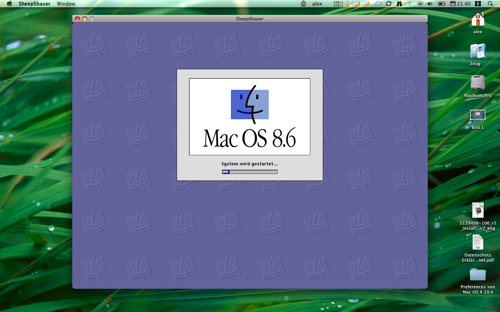500x312 pixels.
Task: Click the startup progress bar
Action: tap(250, 172)
